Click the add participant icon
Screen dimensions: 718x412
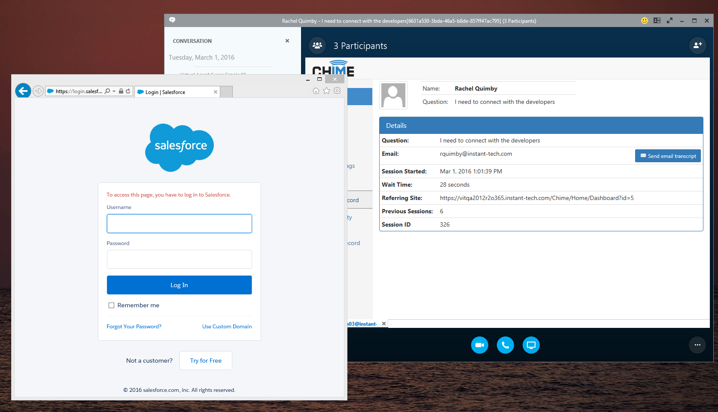[698, 45]
